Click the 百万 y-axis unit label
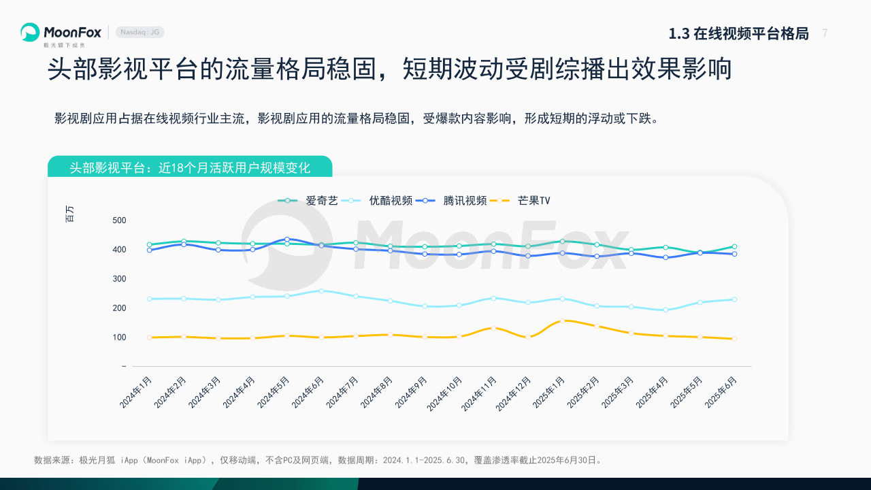The width and height of the screenshot is (871, 490). point(70,214)
